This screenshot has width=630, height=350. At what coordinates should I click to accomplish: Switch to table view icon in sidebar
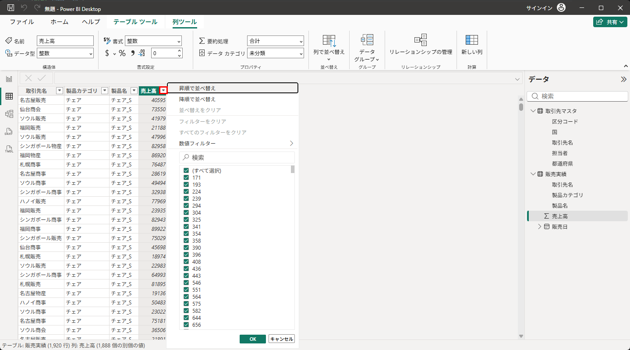9,96
